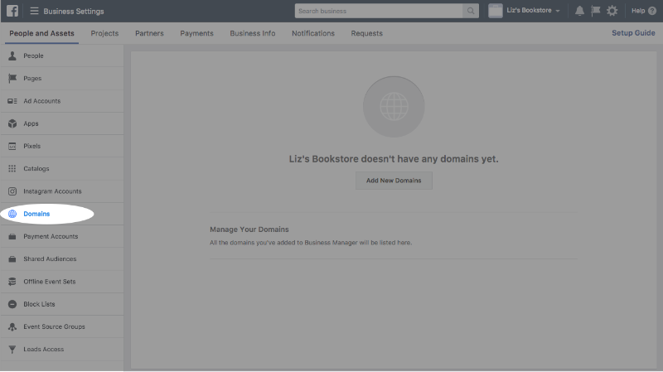Click the Facebook logo icon
The width and height of the screenshot is (663, 372).
point(12,11)
